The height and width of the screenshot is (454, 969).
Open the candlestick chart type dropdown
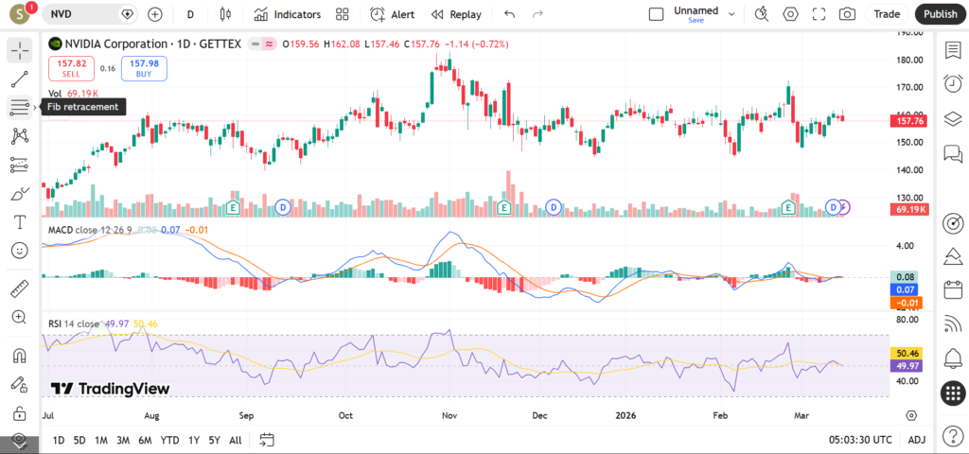click(x=224, y=14)
